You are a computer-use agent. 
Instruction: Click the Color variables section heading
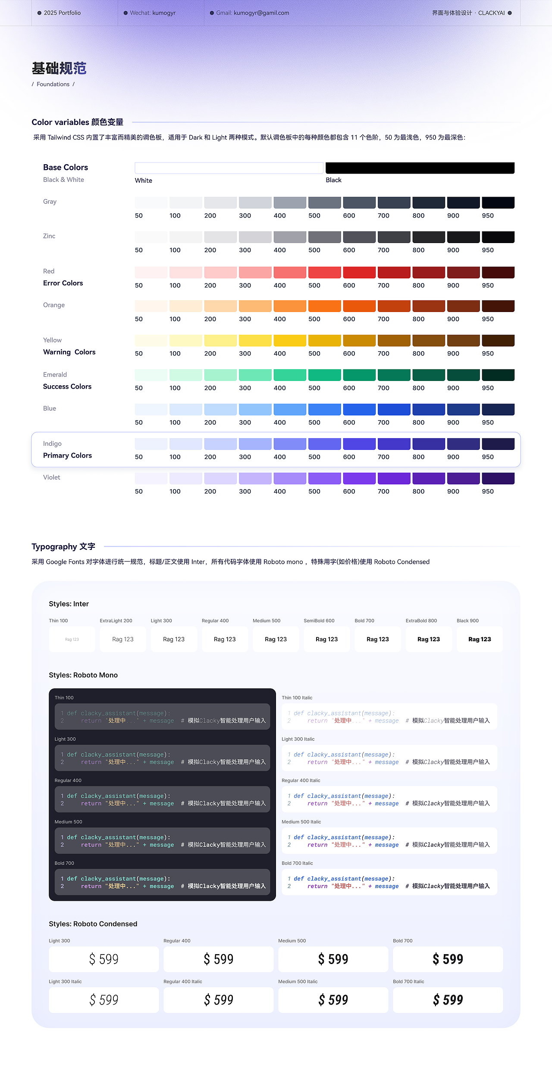78,122
